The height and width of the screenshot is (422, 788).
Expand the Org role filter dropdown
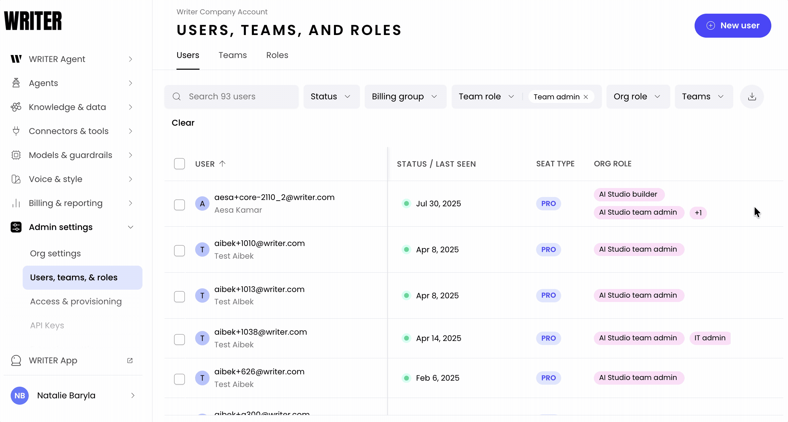pyautogui.click(x=638, y=97)
